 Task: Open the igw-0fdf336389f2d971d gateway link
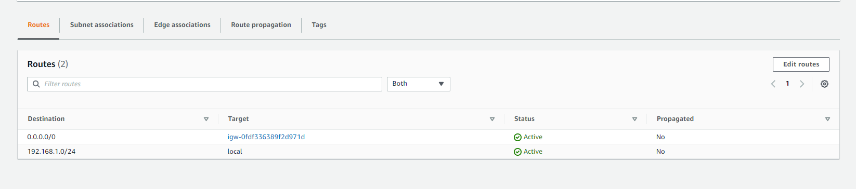[266, 137]
